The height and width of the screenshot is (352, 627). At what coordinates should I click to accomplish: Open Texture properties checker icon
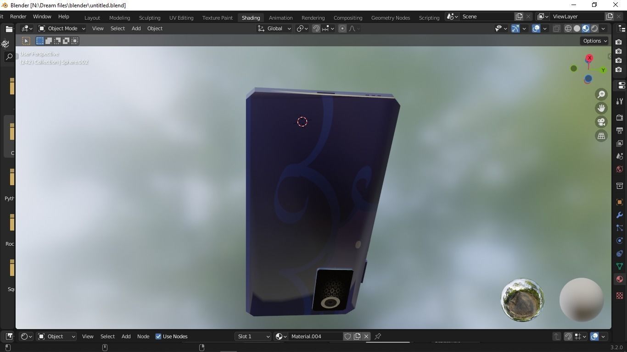click(620, 296)
